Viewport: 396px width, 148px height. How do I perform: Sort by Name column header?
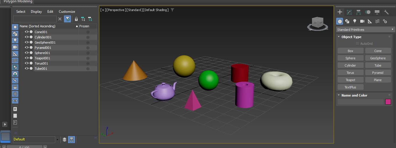tap(49, 26)
